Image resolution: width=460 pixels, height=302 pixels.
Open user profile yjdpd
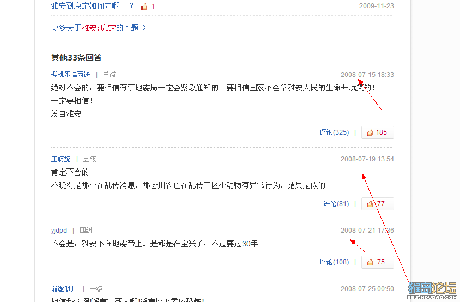click(x=59, y=231)
